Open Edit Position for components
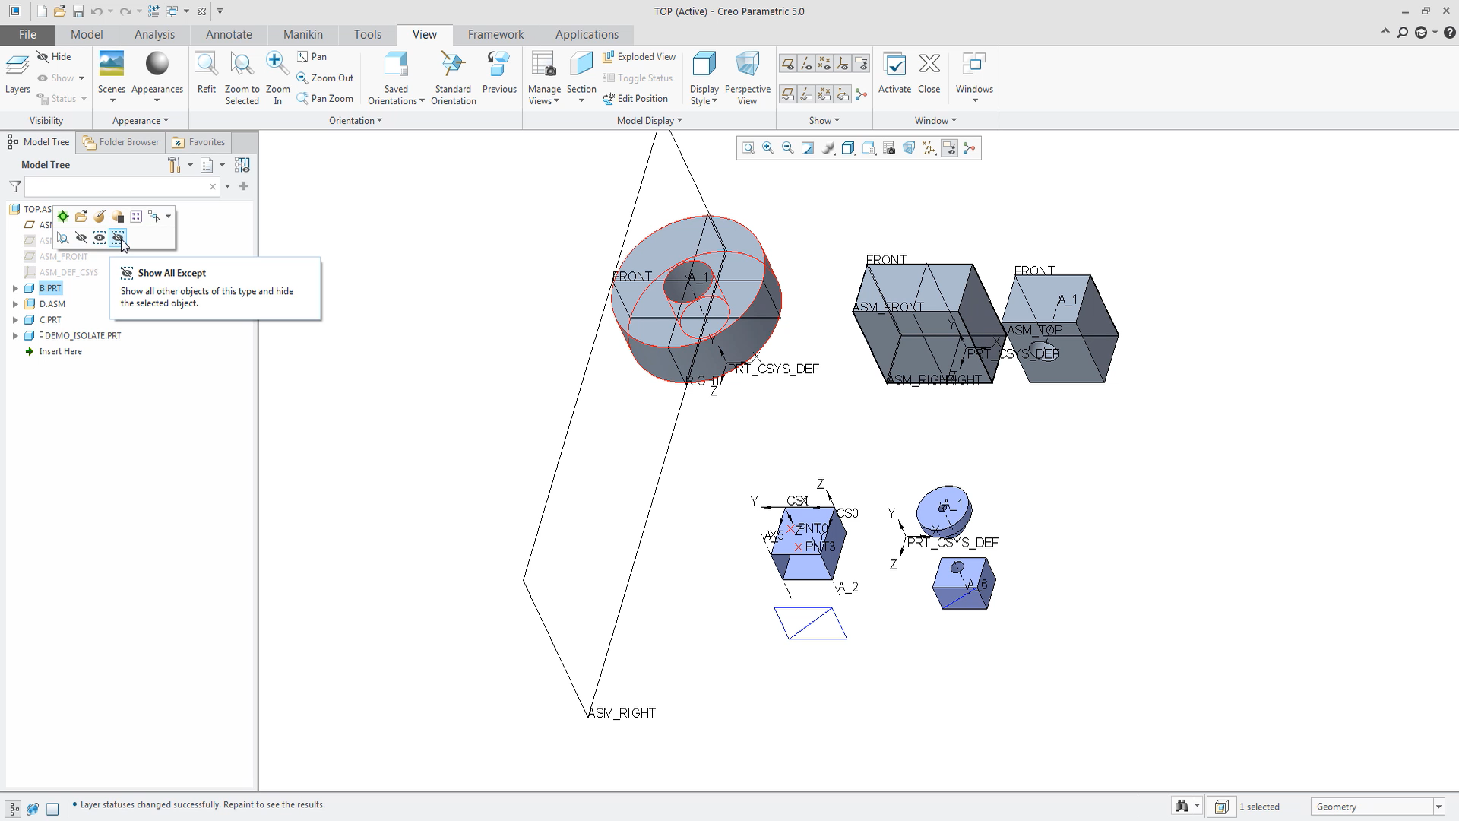 coord(635,98)
